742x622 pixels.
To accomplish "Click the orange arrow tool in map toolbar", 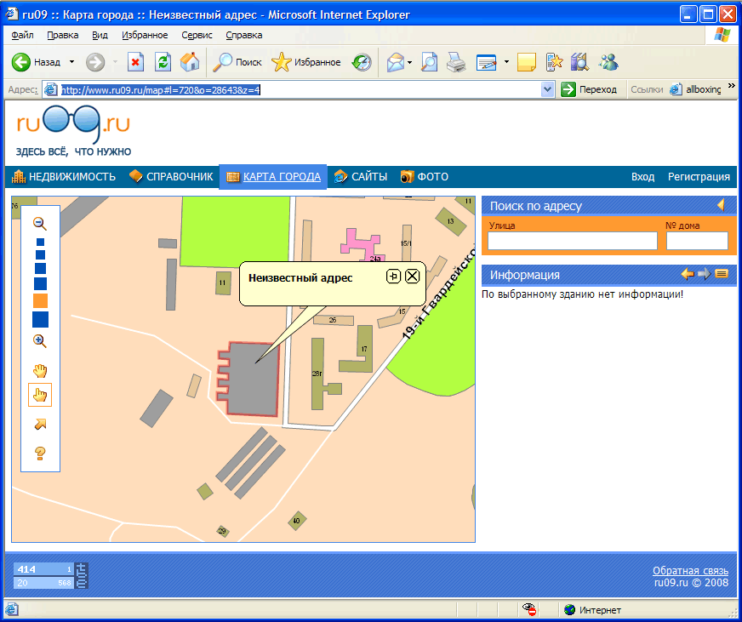I will 40,424.
